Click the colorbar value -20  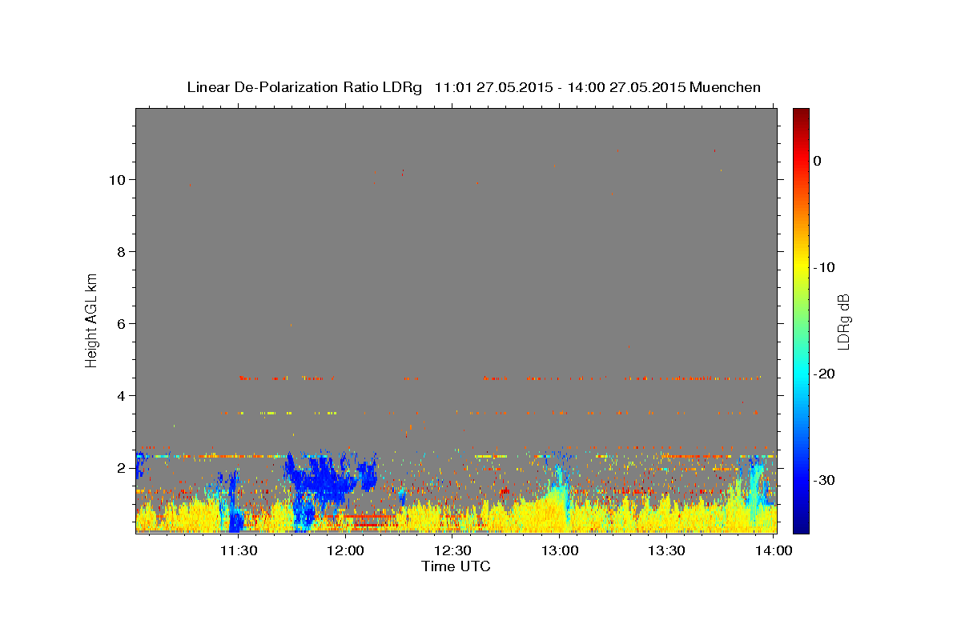824,374
